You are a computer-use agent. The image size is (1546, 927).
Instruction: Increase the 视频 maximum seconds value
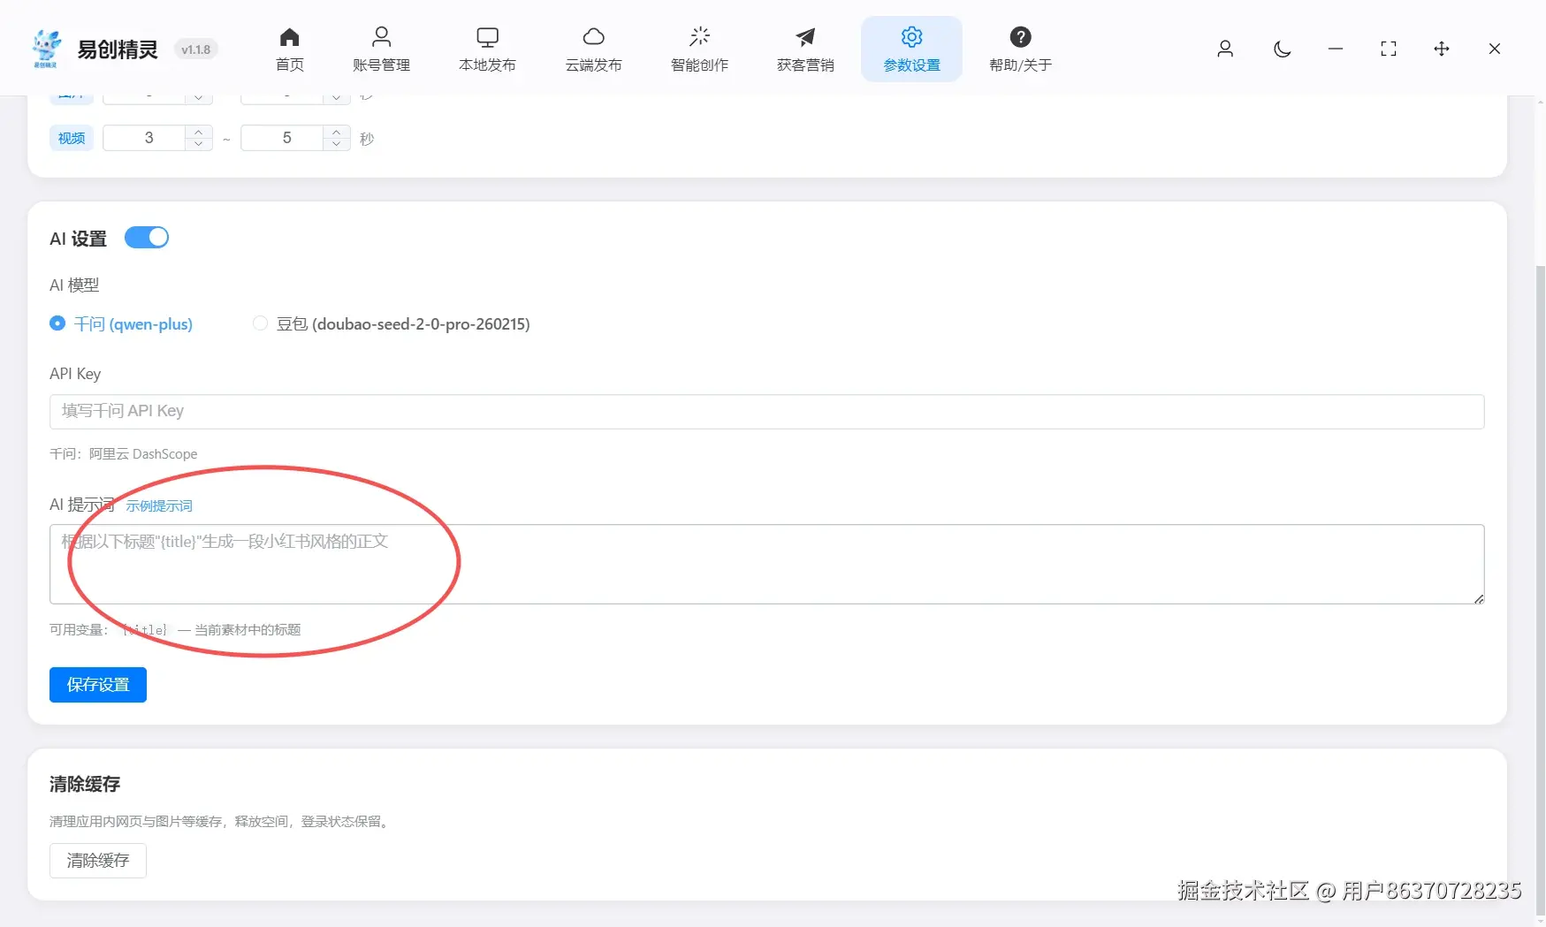coord(337,132)
